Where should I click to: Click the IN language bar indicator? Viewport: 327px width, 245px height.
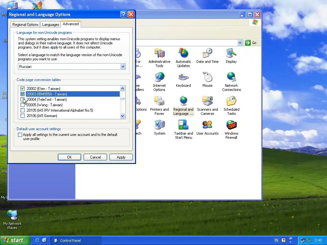tap(276, 240)
